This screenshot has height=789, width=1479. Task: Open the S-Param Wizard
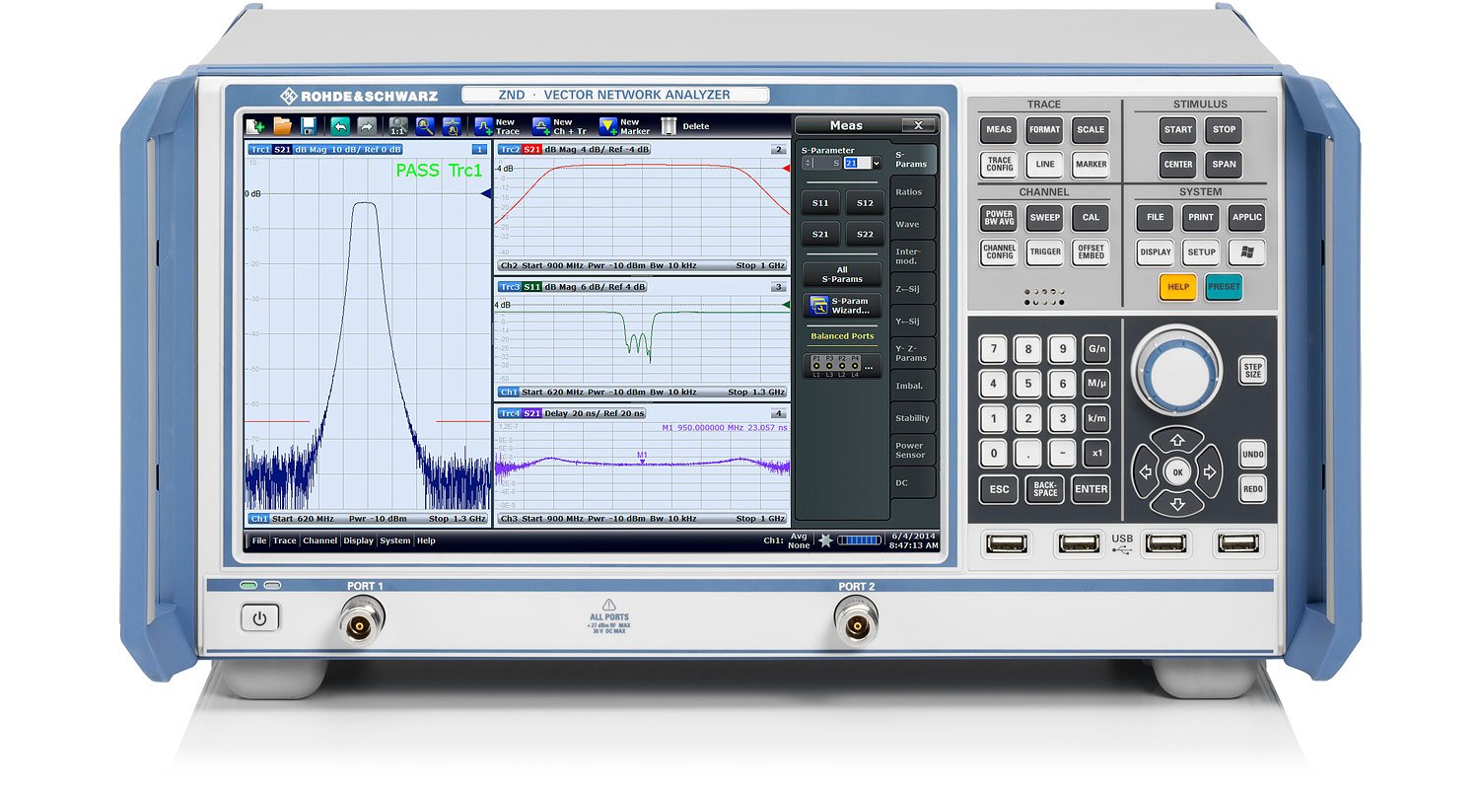tap(840, 305)
